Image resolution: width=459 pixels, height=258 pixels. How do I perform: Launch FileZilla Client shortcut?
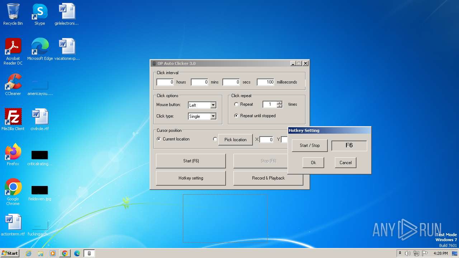tap(13, 120)
